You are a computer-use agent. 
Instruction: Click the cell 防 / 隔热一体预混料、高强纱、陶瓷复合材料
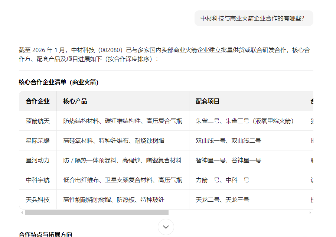123,160
